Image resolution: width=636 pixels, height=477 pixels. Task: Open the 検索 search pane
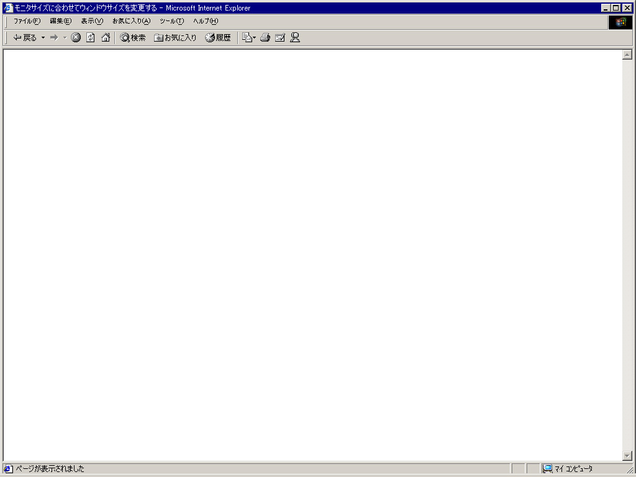[x=133, y=38]
